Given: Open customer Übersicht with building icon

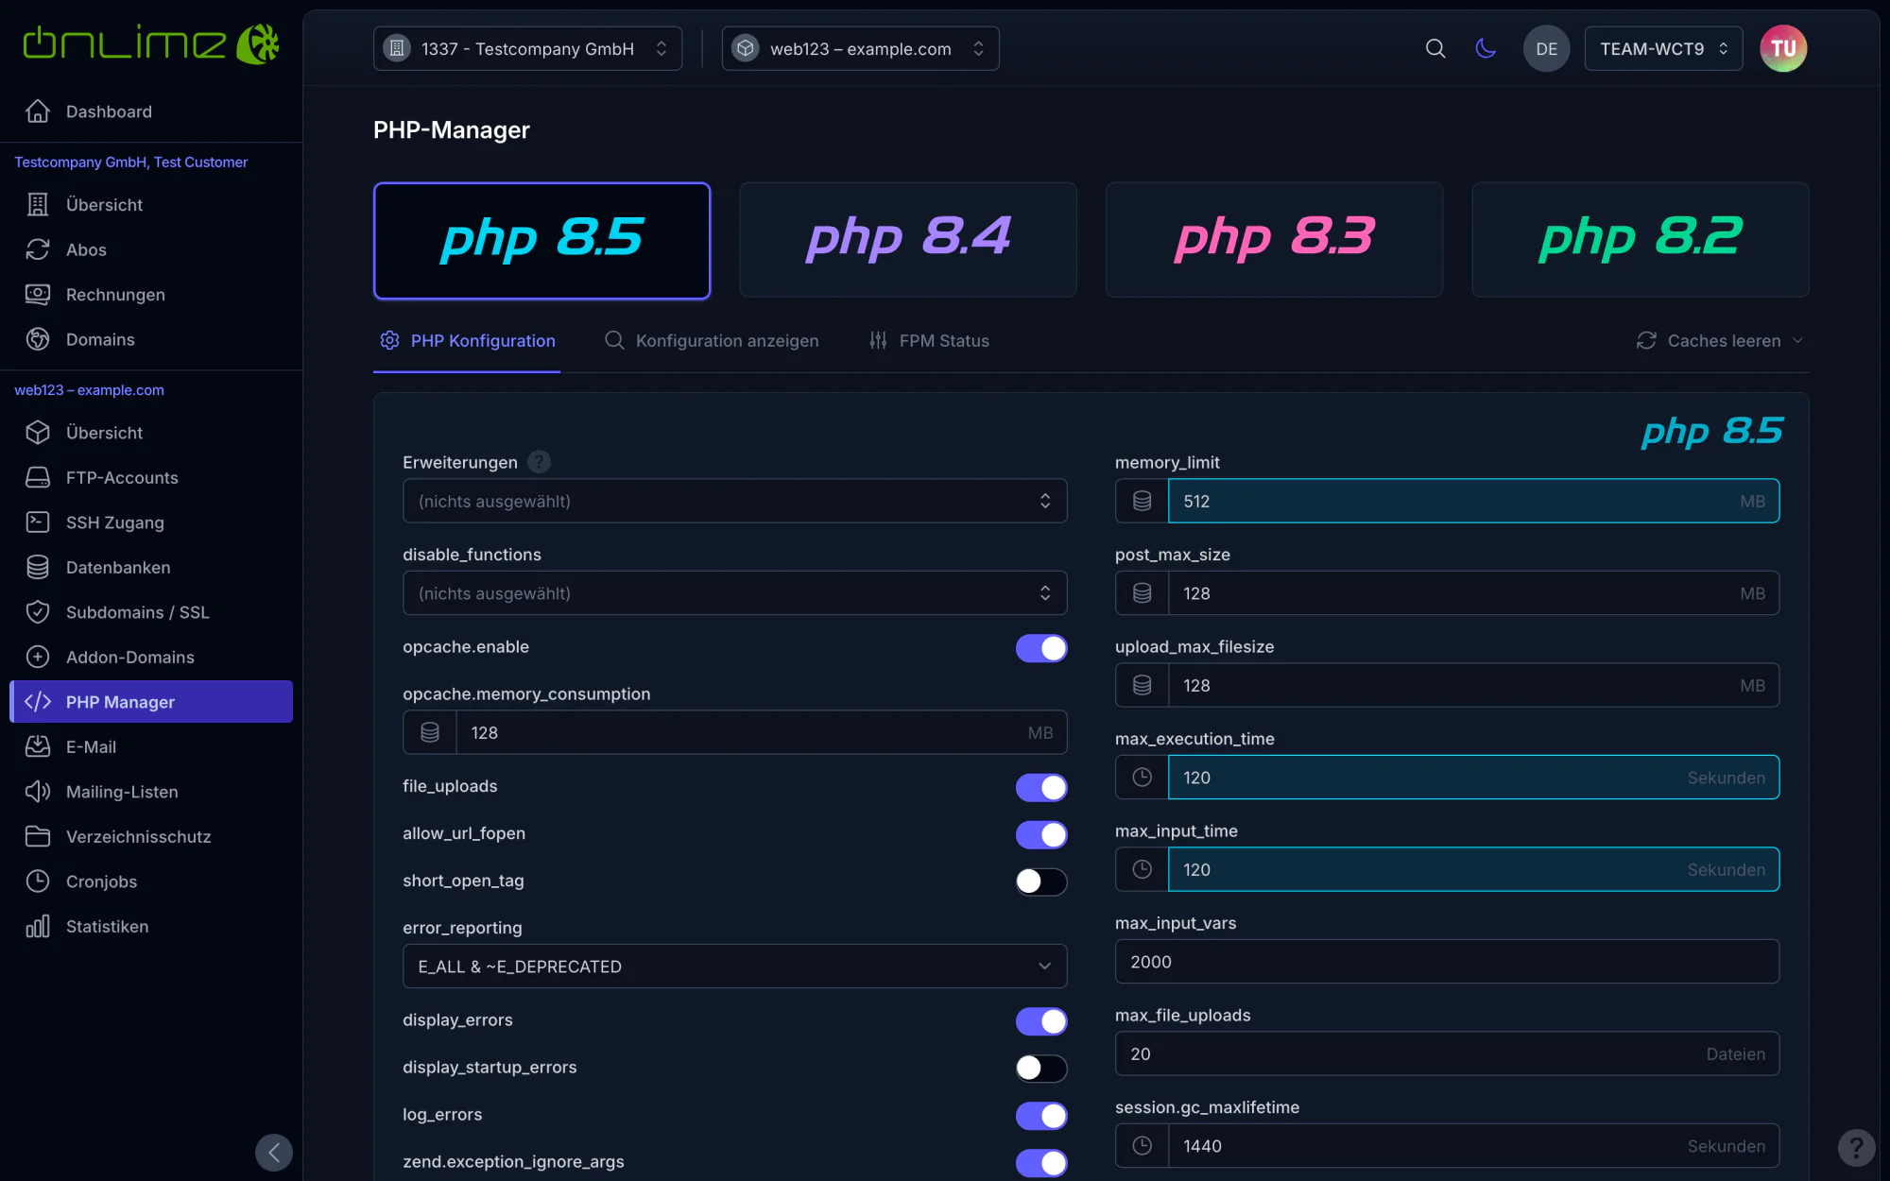Looking at the screenshot, I should click(x=151, y=204).
